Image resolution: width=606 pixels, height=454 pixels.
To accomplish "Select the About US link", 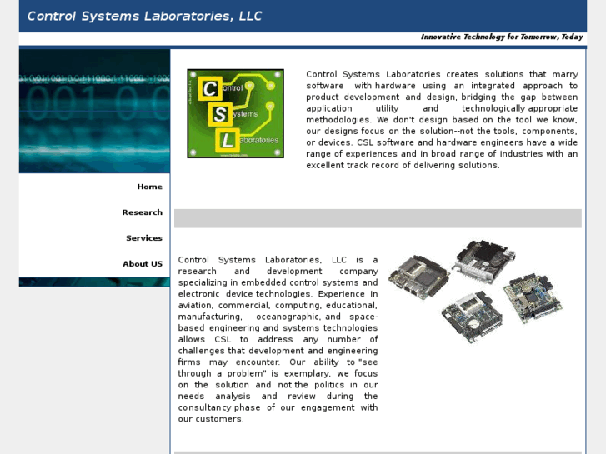I will 143,264.
